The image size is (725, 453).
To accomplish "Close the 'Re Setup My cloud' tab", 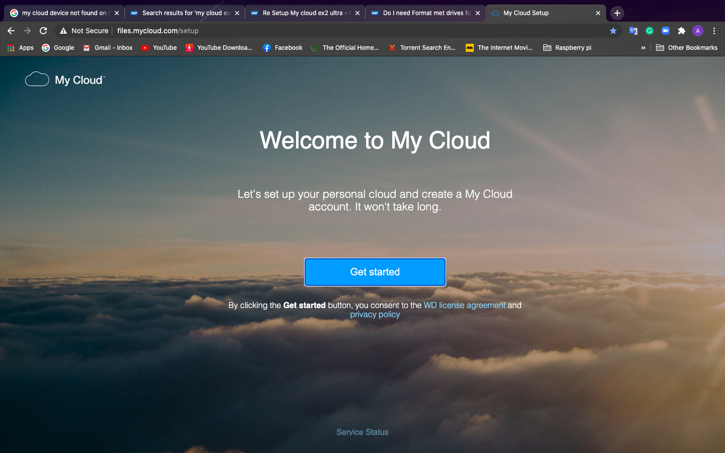I will [x=357, y=13].
